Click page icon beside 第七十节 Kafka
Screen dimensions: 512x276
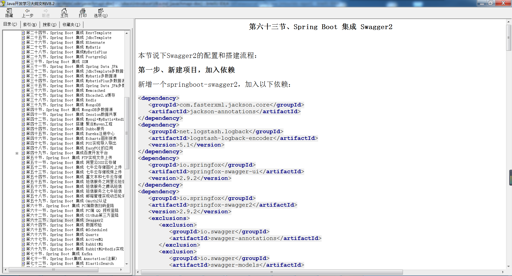pos(23,254)
